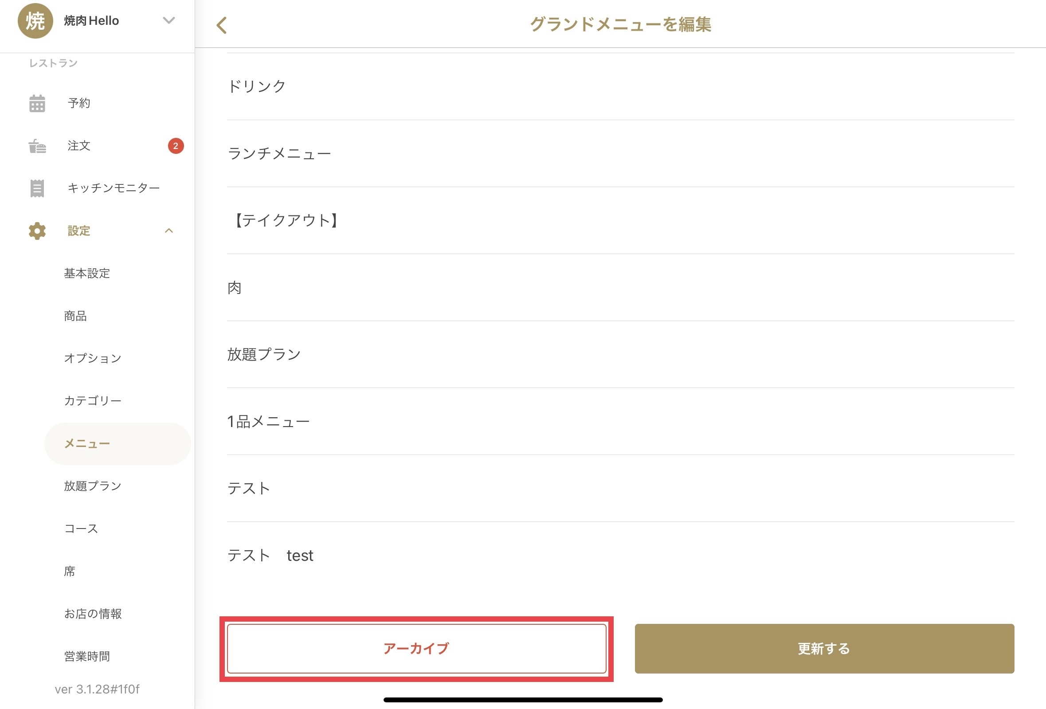The image size is (1046, 709).
Task: Select 営業時間 in the sidebar
Action: point(87,656)
